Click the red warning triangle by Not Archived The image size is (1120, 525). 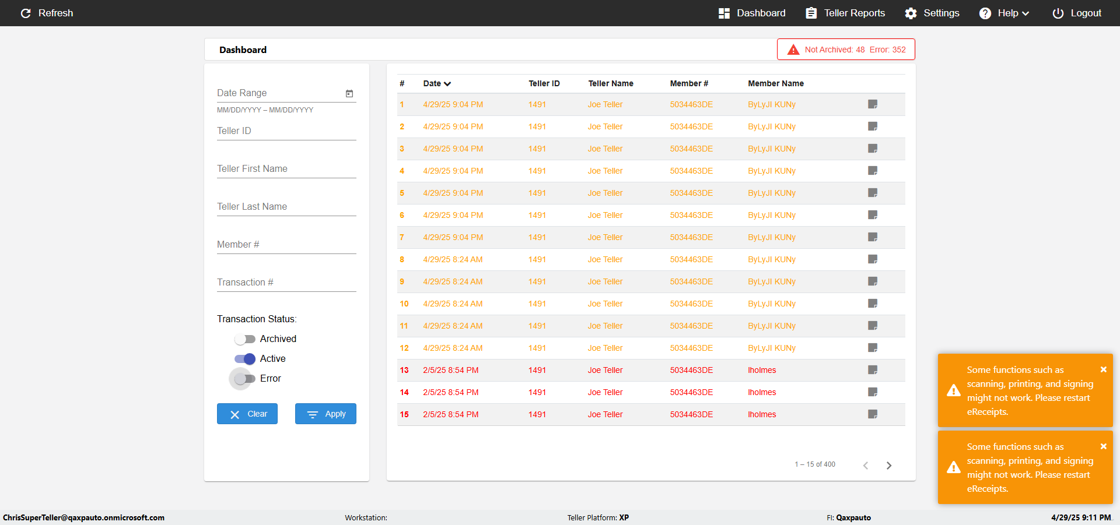[793, 50]
